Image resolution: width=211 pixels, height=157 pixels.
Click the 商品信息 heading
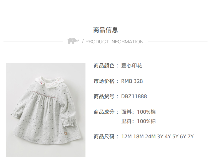106,30
